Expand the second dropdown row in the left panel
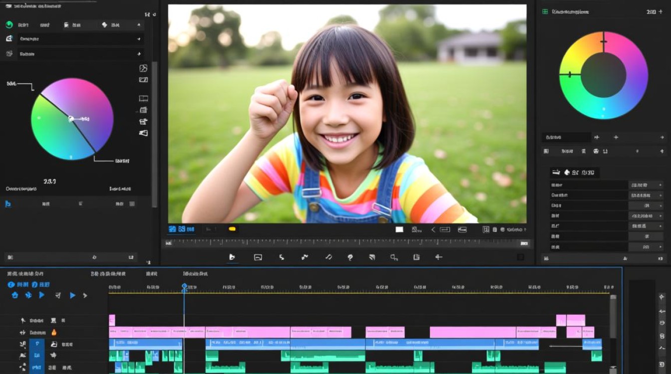This screenshot has height=374, width=671. [x=80, y=53]
